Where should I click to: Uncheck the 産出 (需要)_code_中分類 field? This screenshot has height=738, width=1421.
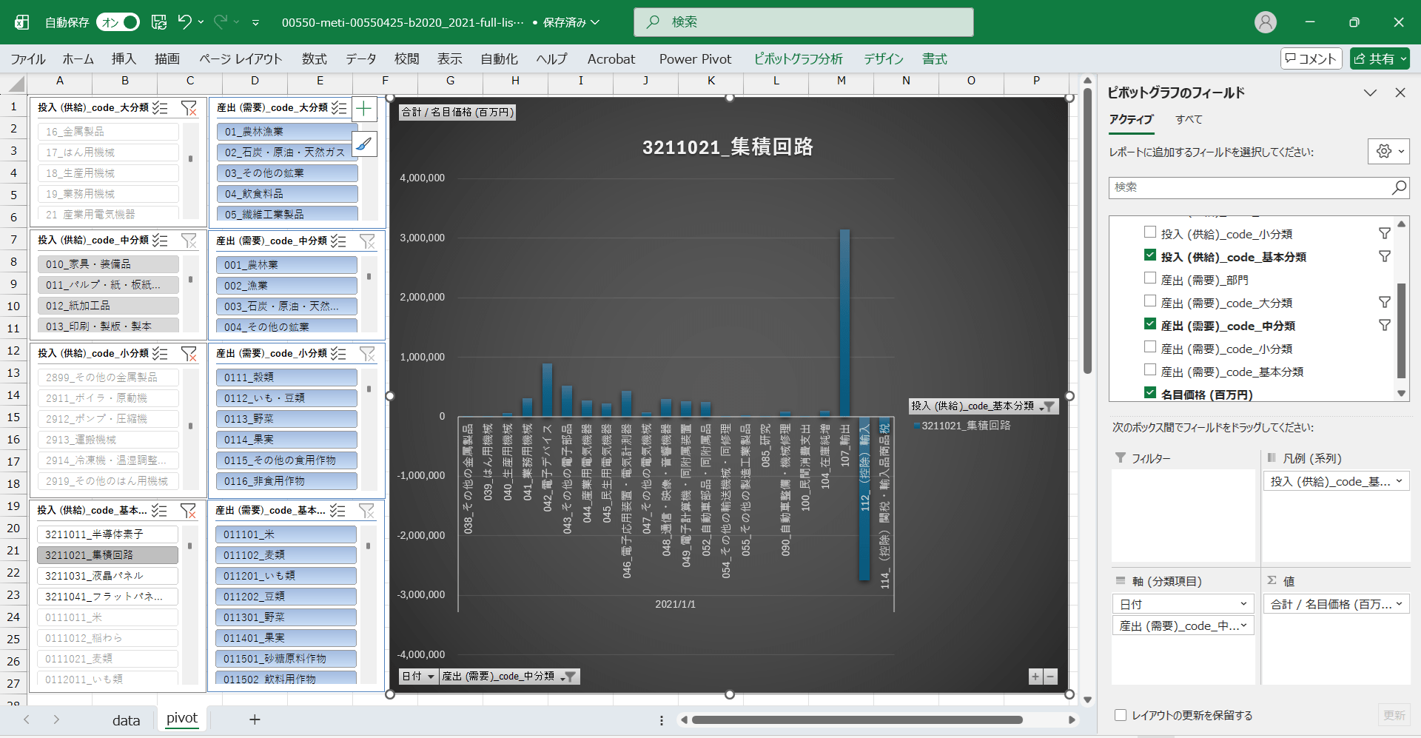1150,325
